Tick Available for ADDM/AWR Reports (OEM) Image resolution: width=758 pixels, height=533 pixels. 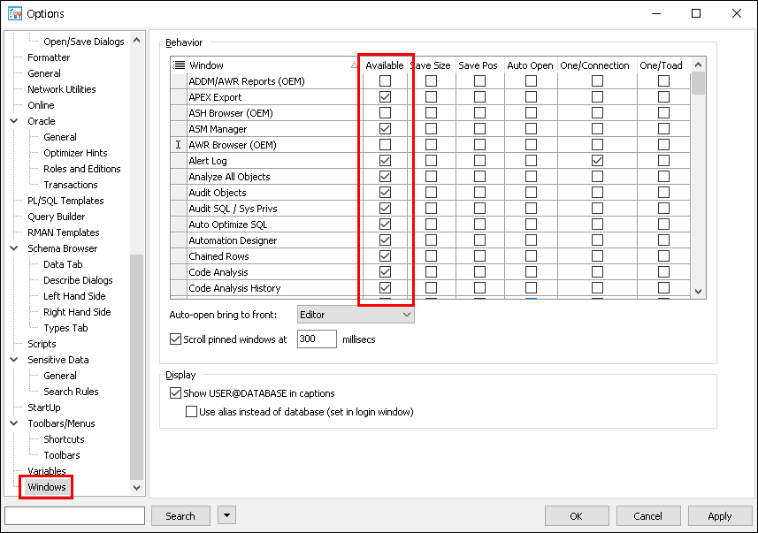(x=385, y=81)
